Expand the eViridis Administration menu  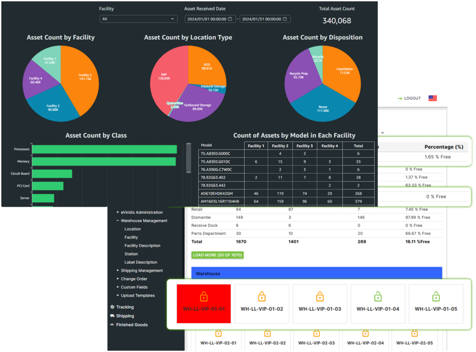(x=118, y=212)
